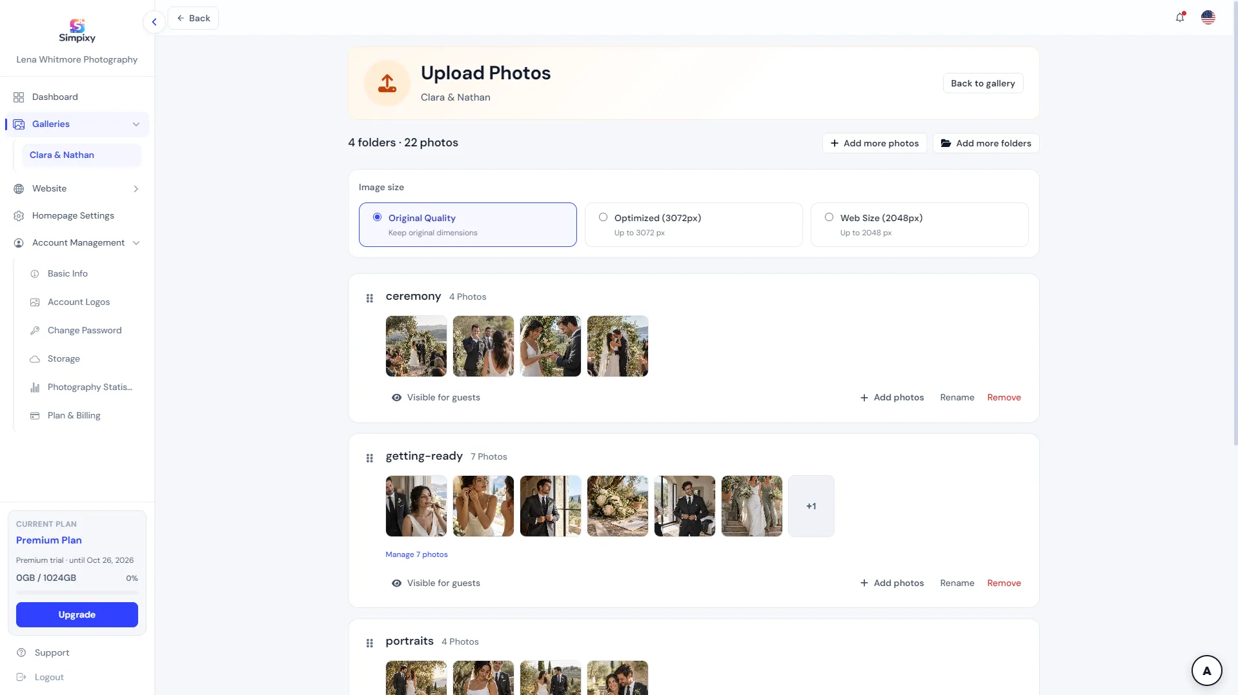This screenshot has height=695, width=1238.
Task: Click the Plan & Billing card icon
Action: pyautogui.click(x=35, y=416)
